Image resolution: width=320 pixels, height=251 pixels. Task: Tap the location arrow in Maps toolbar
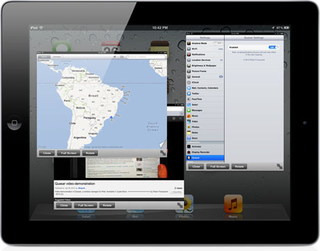(114, 57)
